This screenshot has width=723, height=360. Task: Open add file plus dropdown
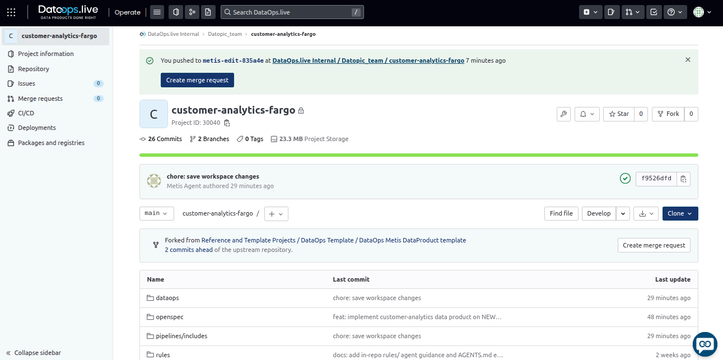[x=276, y=213]
